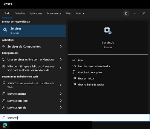Switch to the Tudo tab

pos(7,13)
